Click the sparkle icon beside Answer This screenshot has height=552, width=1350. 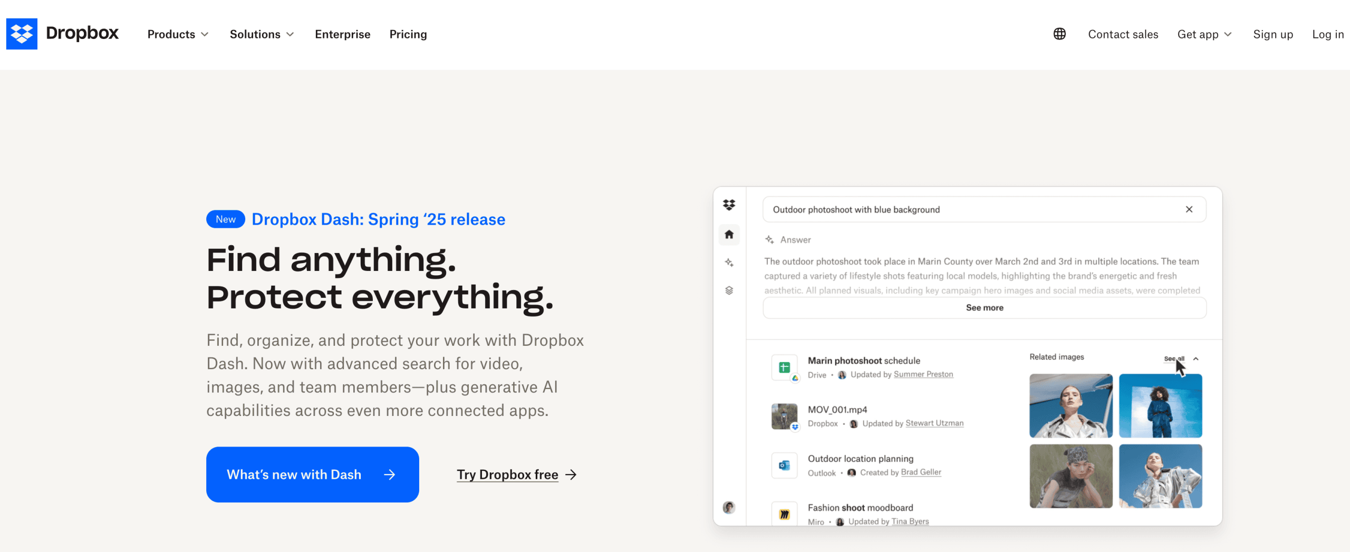769,240
